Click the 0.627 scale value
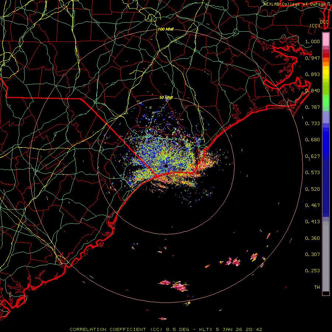Screen dimensions: 332x332 click(x=312, y=156)
